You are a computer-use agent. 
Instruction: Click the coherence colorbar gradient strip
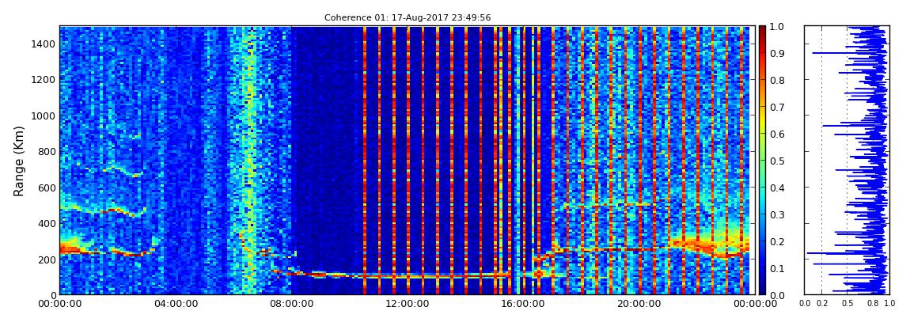pyautogui.click(x=763, y=160)
